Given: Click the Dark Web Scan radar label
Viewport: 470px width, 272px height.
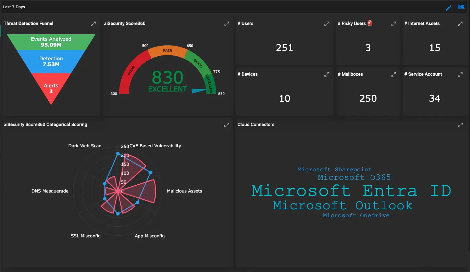Looking at the screenshot, I should point(85,146).
